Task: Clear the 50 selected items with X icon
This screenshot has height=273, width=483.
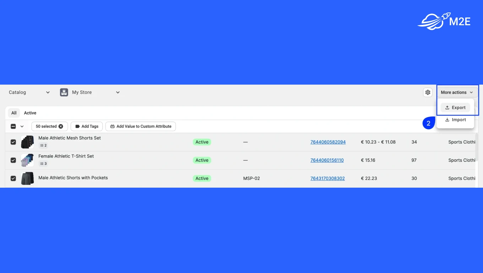Action: [x=61, y=127]
